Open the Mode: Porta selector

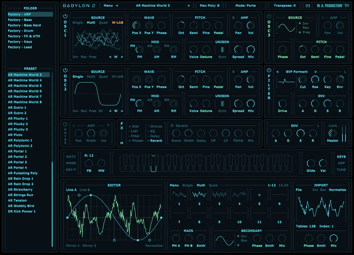click(245, 6)
